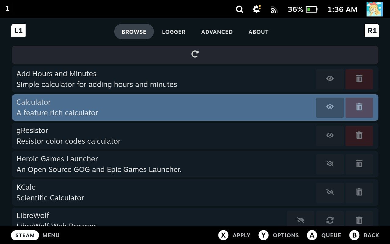Screen dimensions: 390x244
Task: Select the KCalc row
Action: point(195,193)
